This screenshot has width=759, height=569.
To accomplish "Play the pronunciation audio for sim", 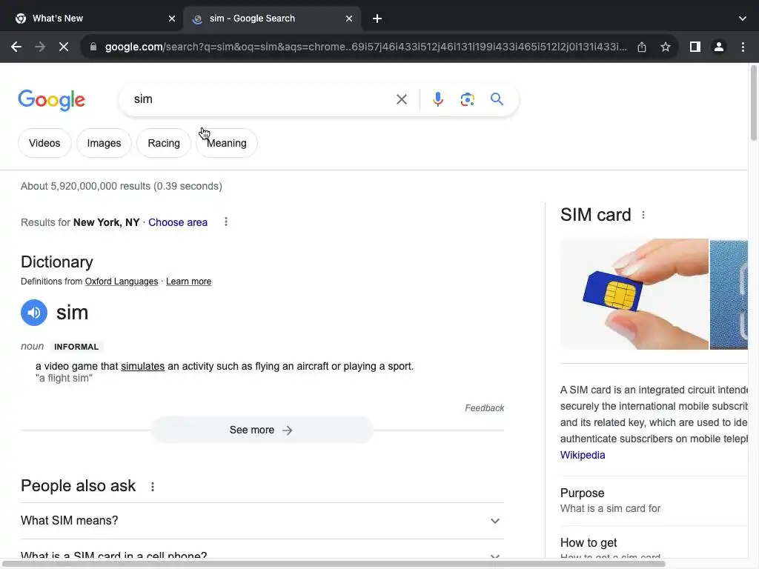I will point(34,313).
